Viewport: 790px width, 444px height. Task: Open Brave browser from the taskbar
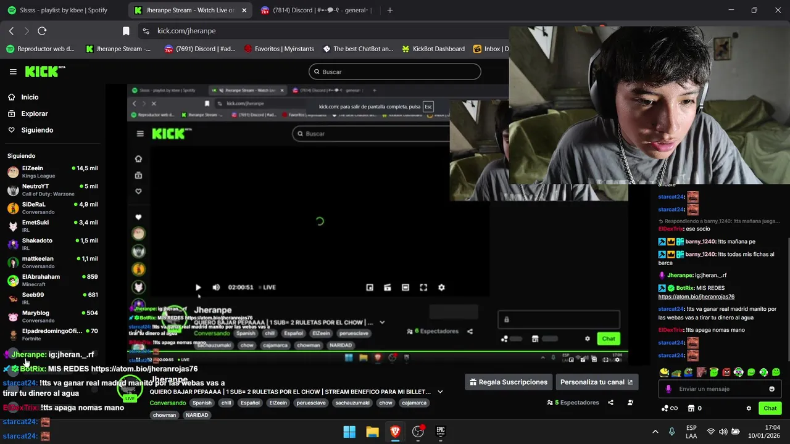click(x=395, y=432)
